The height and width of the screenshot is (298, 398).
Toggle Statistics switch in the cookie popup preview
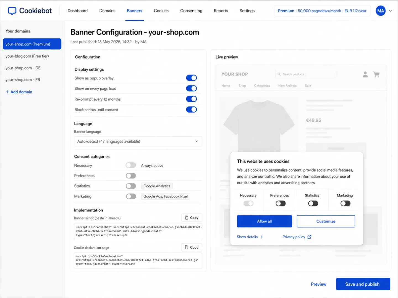tap(313, 204)
